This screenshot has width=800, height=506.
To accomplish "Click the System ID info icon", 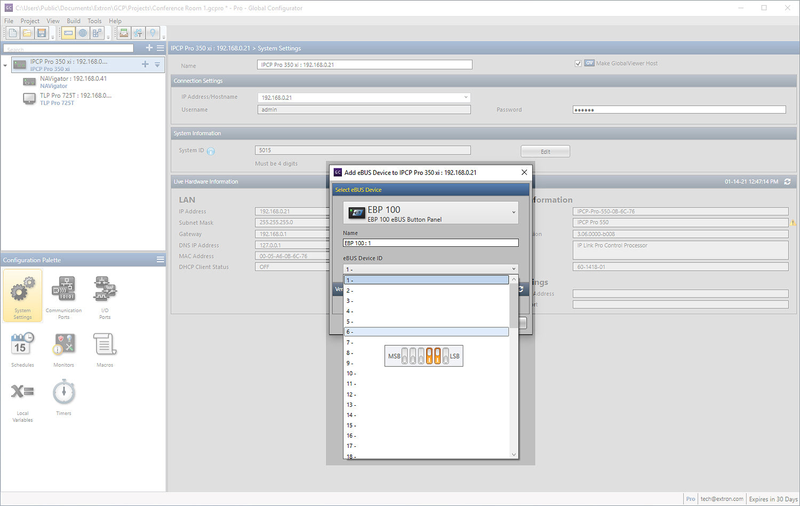I will click(211, 151).
